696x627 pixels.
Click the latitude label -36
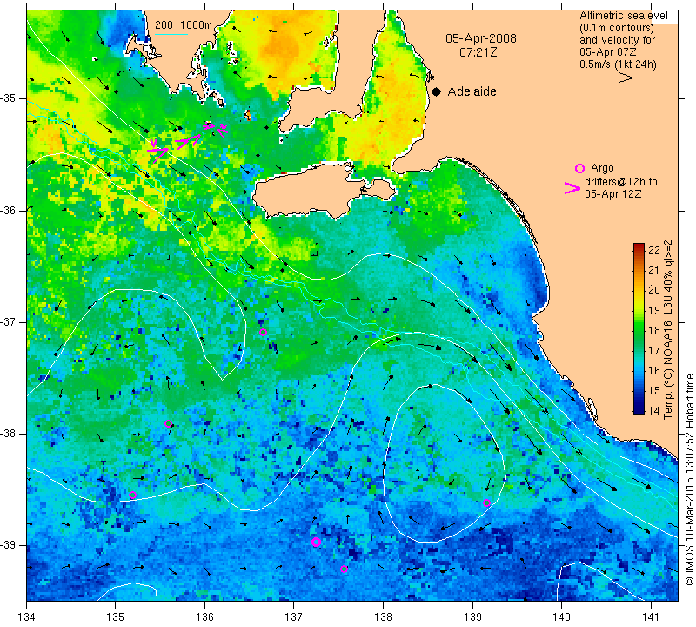click(x=9, y=210)
